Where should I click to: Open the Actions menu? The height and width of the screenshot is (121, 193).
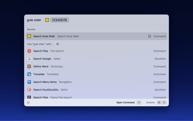click(x=150, y=103)
